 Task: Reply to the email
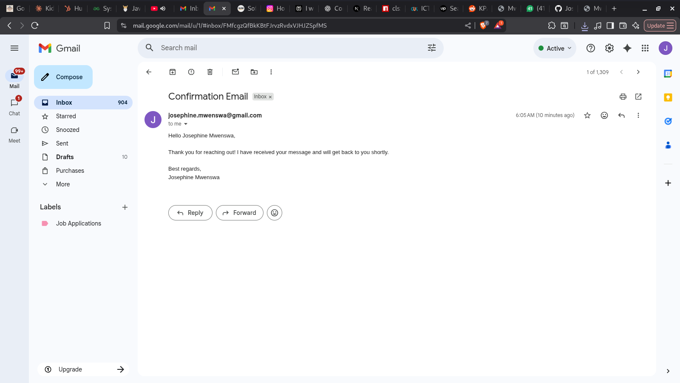coord(190,213)
